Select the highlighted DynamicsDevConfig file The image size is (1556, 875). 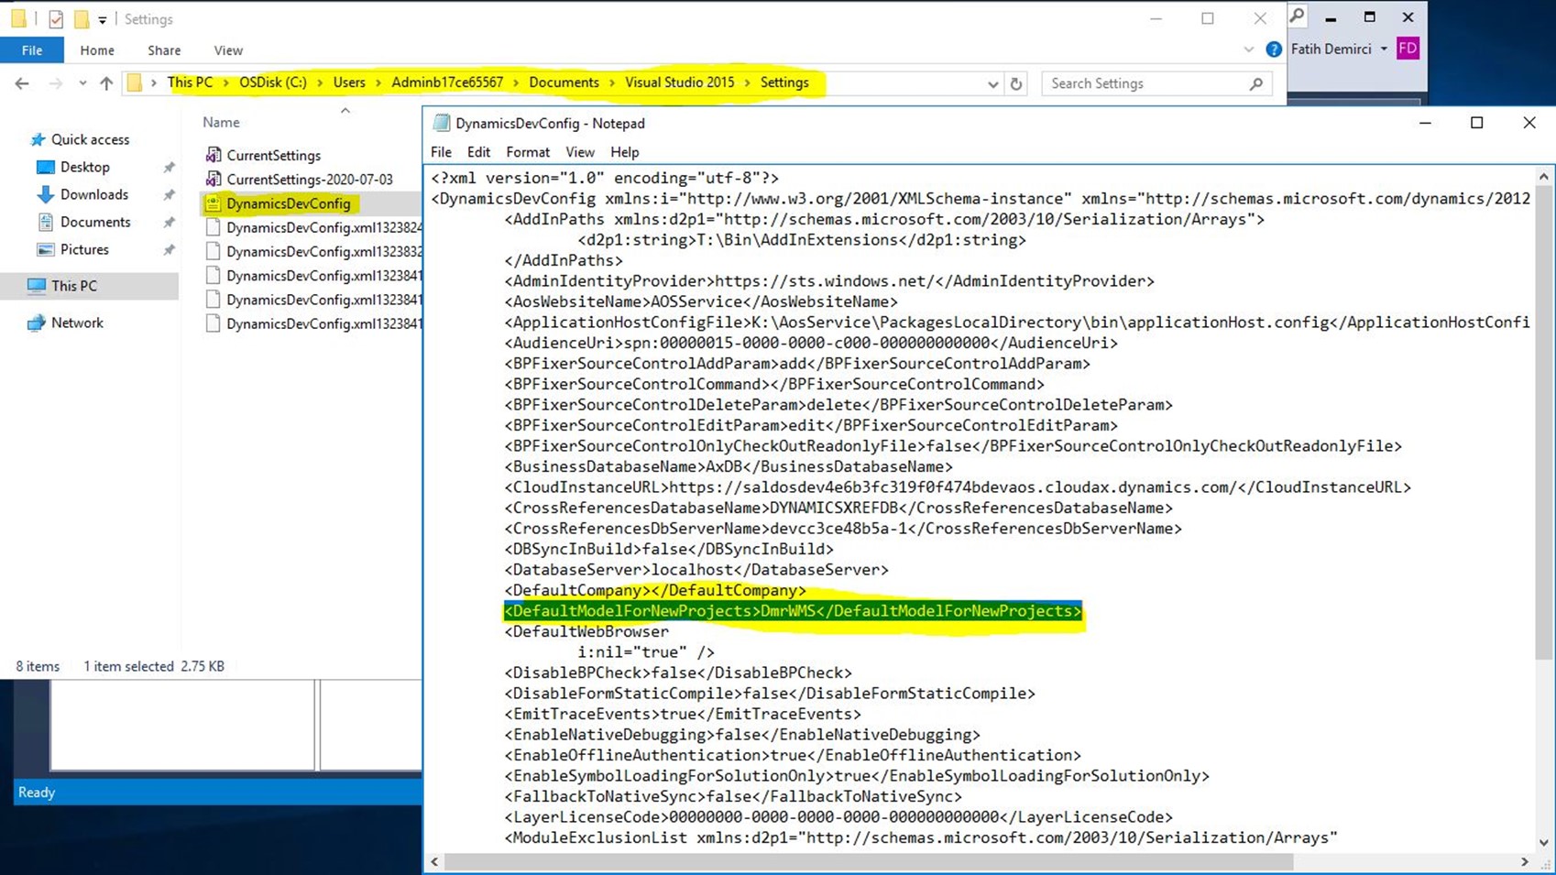[x=288, y=203]
